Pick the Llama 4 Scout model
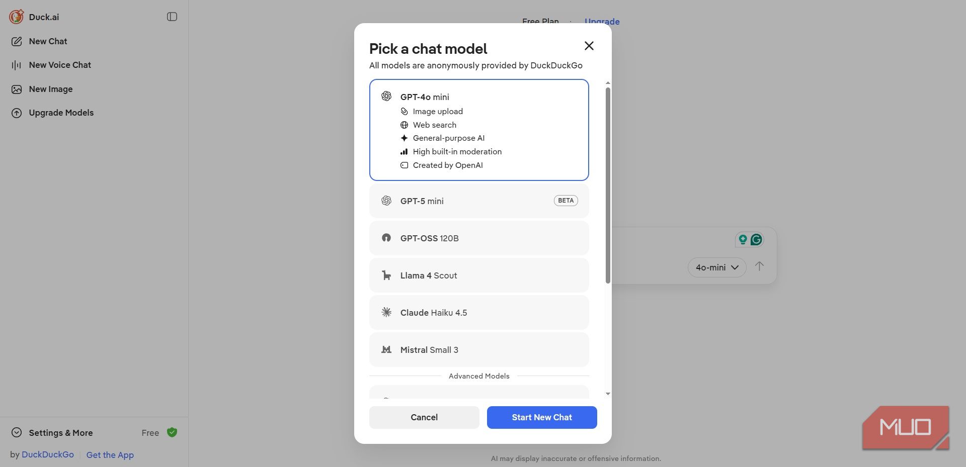The height and width of the screenshot is (467, 966). [x=479, y=275]
